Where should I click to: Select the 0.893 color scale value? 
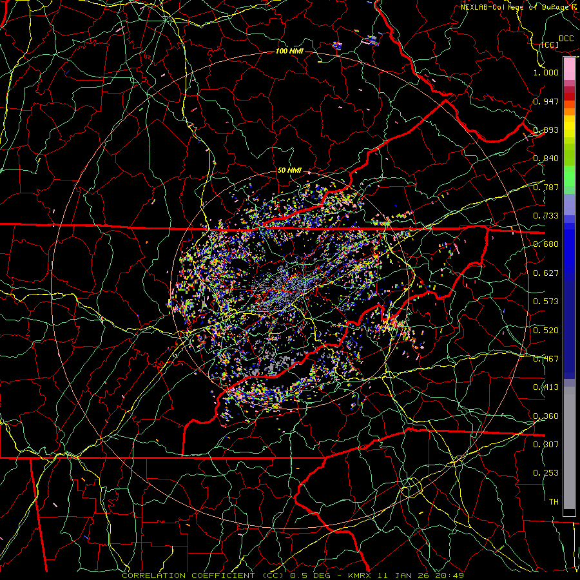[x=546, y=130]
